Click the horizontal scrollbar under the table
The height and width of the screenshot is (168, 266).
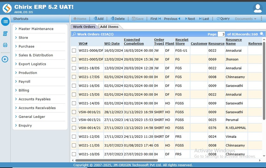coord(127,160)
